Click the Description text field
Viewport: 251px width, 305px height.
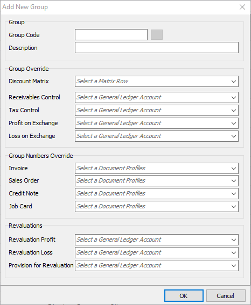coord(157,48)
